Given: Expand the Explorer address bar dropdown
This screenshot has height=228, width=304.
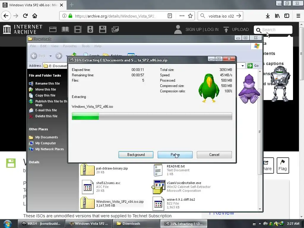Looking at the screenshot, I should pos(243,66).
